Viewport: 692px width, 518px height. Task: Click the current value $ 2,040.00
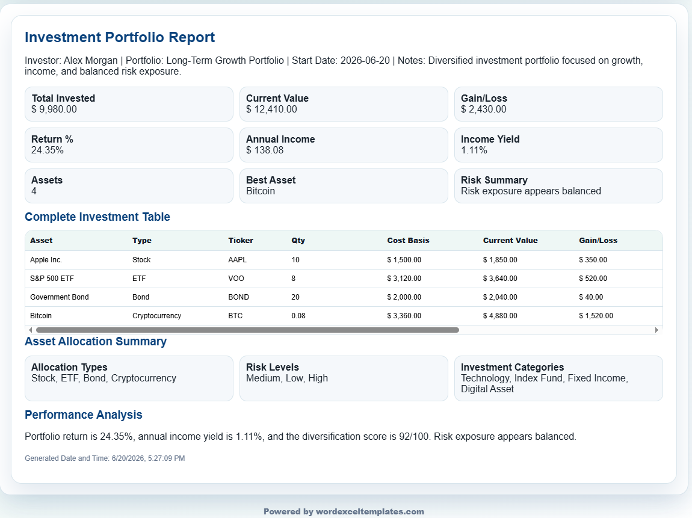[500, 297]
